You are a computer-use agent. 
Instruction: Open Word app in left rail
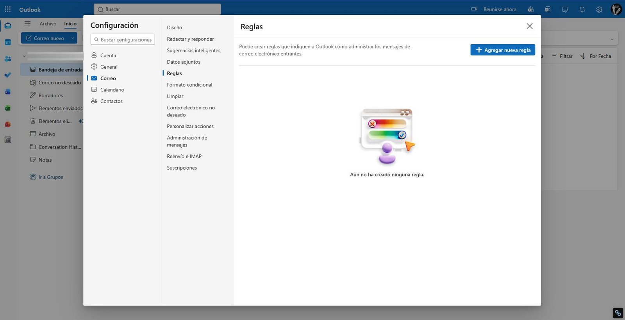pyautogui.click(x=8, y=91)
